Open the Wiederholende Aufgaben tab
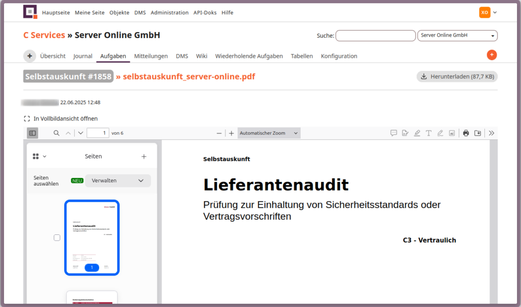521x307 pixels. pyautogui.click(x=249, y=56)
